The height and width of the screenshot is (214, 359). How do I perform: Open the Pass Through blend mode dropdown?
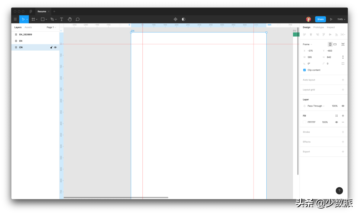[x=316, y=106]
